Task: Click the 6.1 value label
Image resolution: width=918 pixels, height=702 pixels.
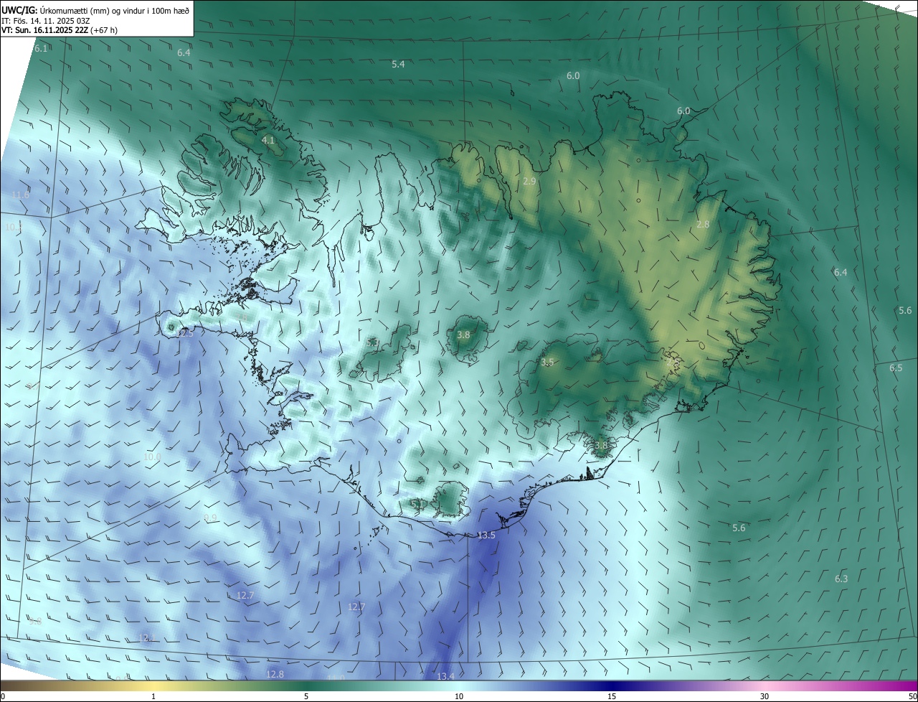Action: point(40,49)
